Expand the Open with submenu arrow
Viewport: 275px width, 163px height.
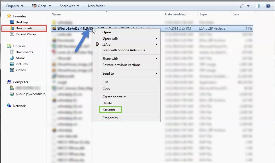tap(157, 38)
